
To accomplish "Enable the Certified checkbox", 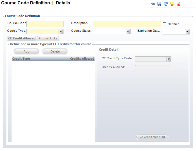I will 165,24.
